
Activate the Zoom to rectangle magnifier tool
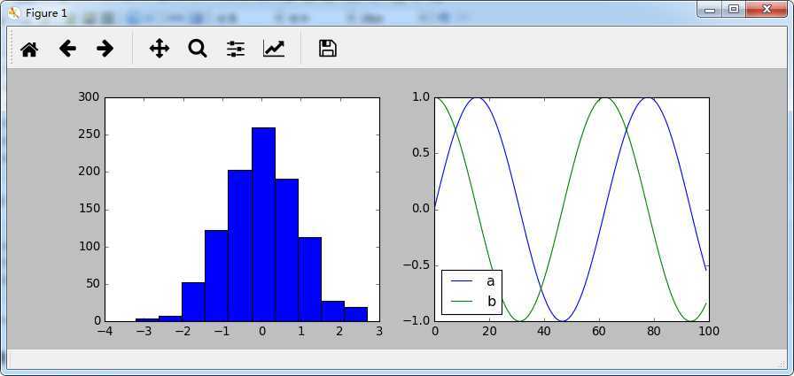(x=198, y=49)
